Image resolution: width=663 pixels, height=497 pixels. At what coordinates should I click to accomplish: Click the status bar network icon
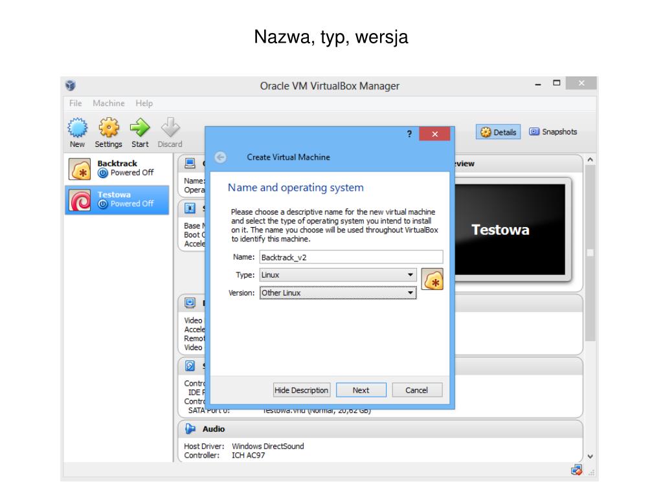pyautogui.click(x=576, y=470)
